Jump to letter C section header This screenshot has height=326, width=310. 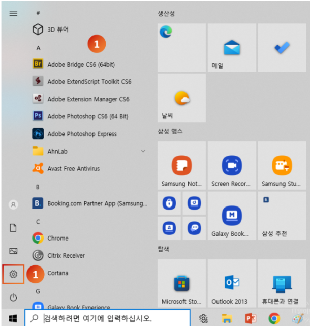[38, 222]
